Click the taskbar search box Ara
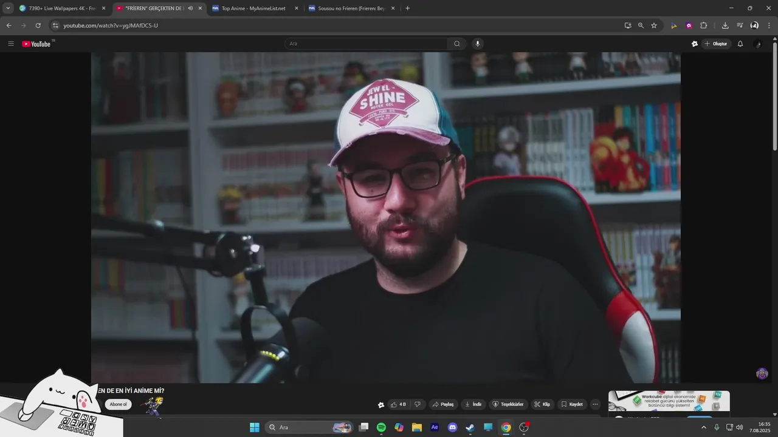Viewport: 778px width, 437px height. tap(310, 427)
